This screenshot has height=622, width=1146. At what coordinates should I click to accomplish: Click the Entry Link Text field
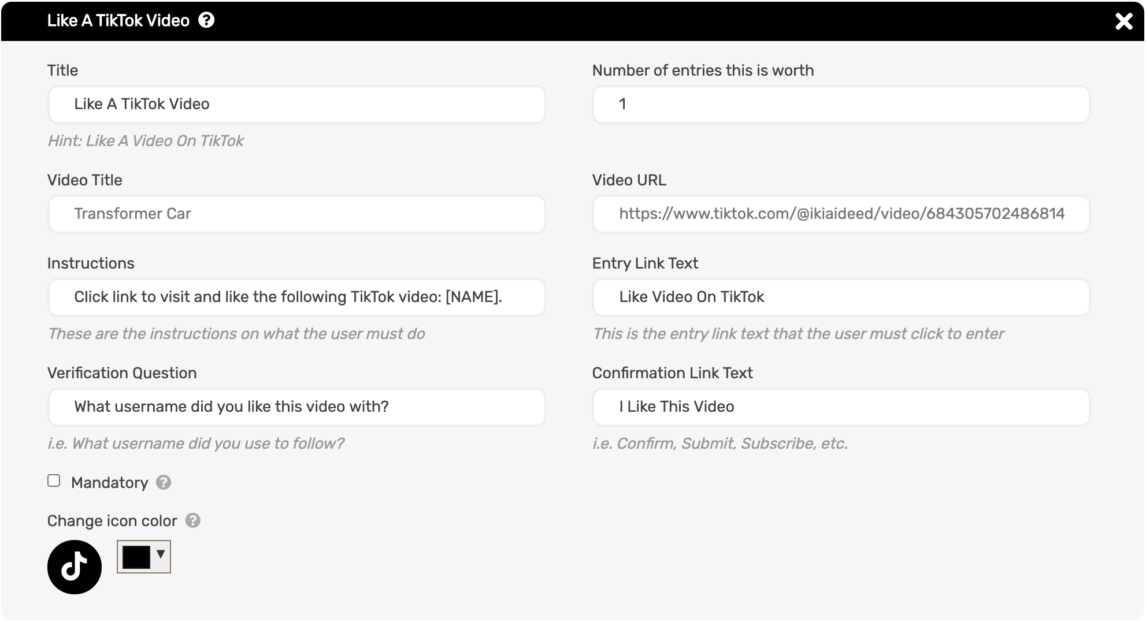pyautogui.click(x=841, y=297)
